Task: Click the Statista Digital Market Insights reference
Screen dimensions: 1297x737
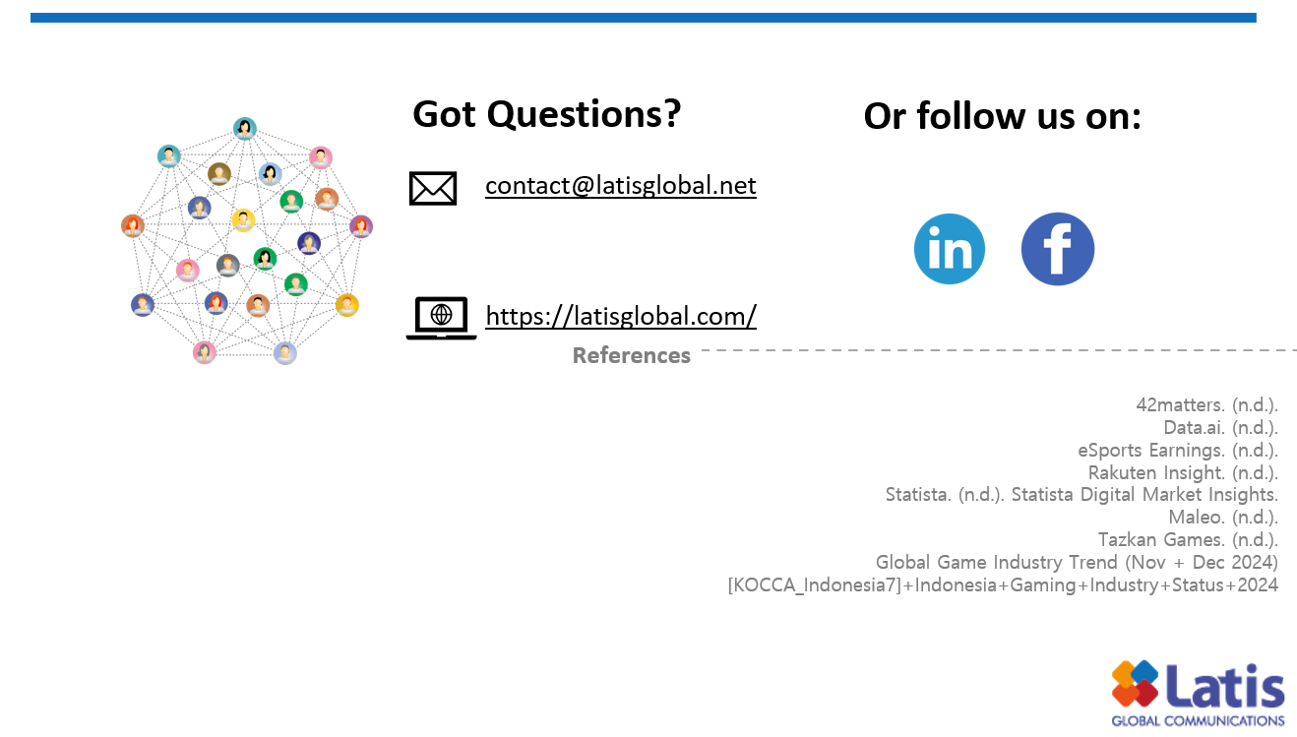Action: [1081, 495]
